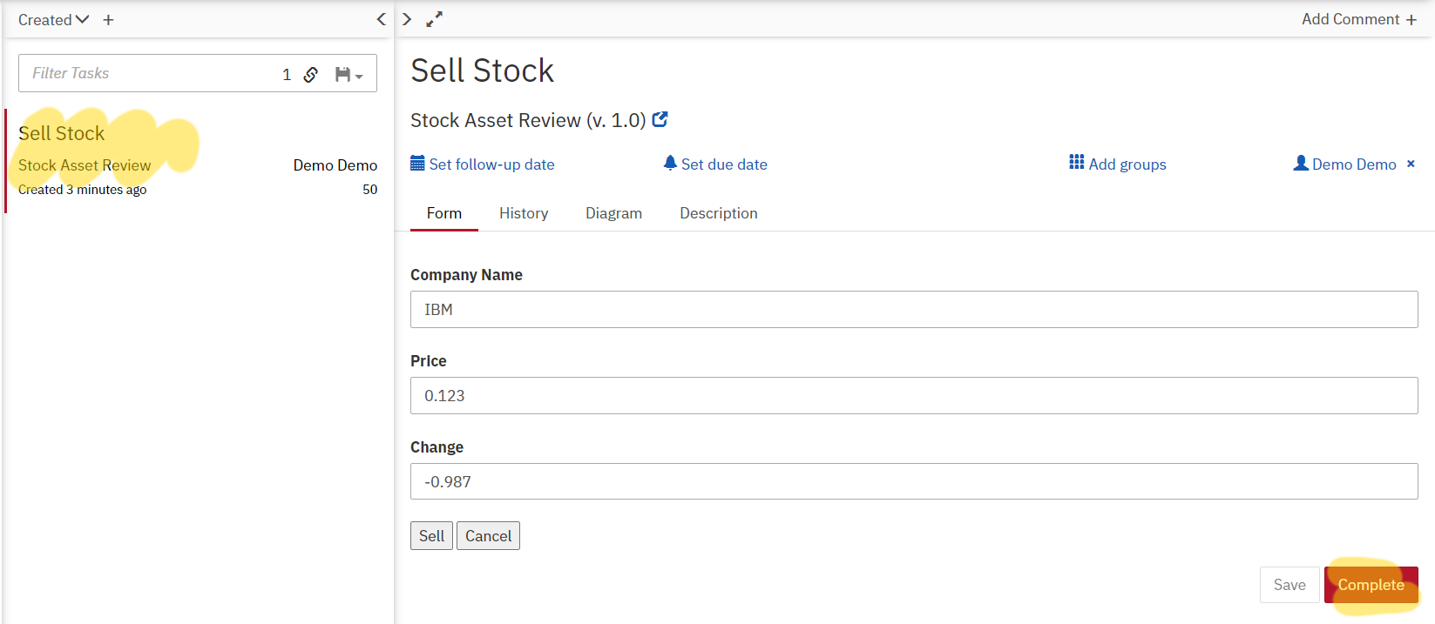Remove assignee with x icon
The image size is (1435, 624).
[x=1411, y=164]
